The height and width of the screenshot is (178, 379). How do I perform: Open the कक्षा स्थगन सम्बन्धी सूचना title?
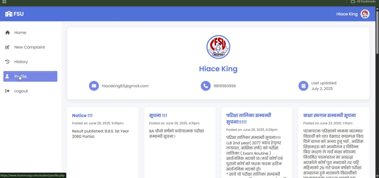(329, 116)
